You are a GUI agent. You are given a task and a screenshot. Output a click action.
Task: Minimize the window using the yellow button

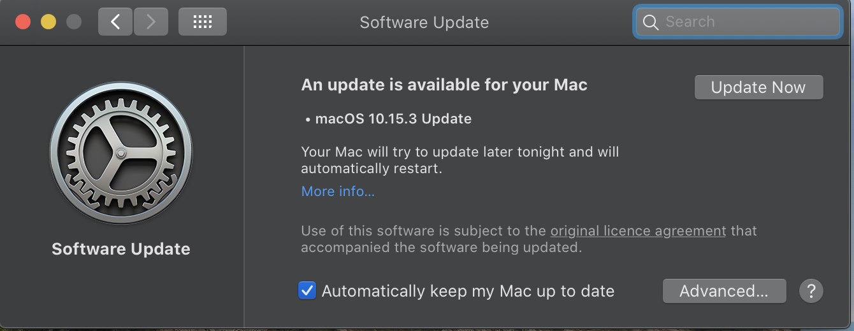(x=48, y=22)
